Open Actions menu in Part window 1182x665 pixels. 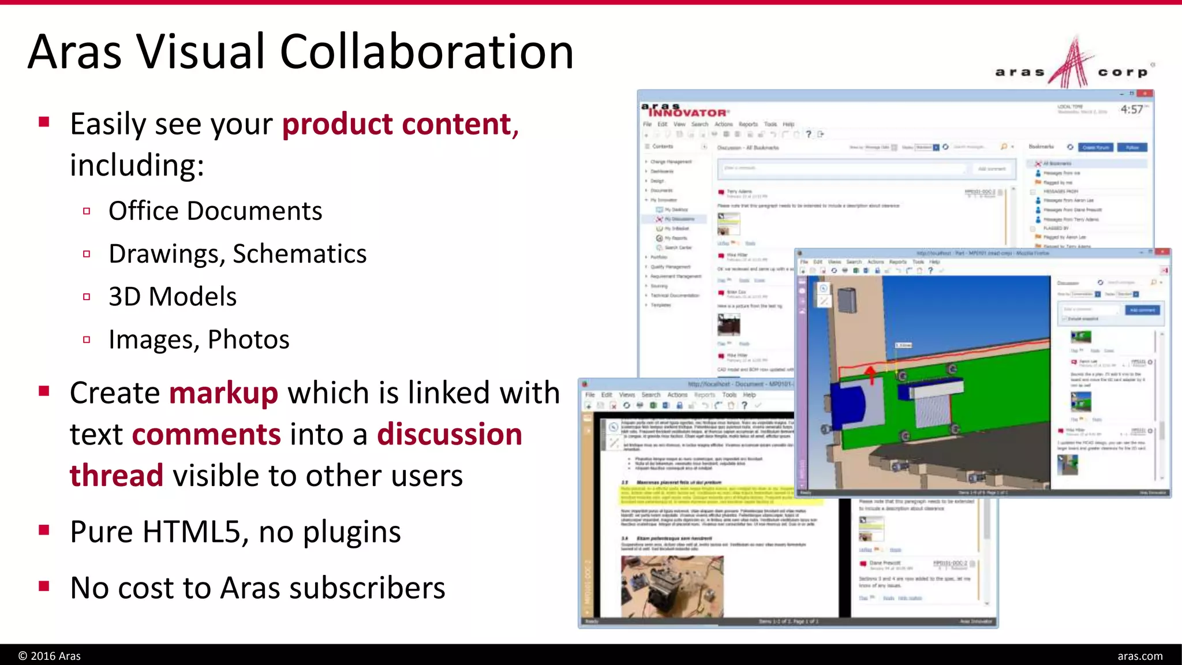point(876,261)
